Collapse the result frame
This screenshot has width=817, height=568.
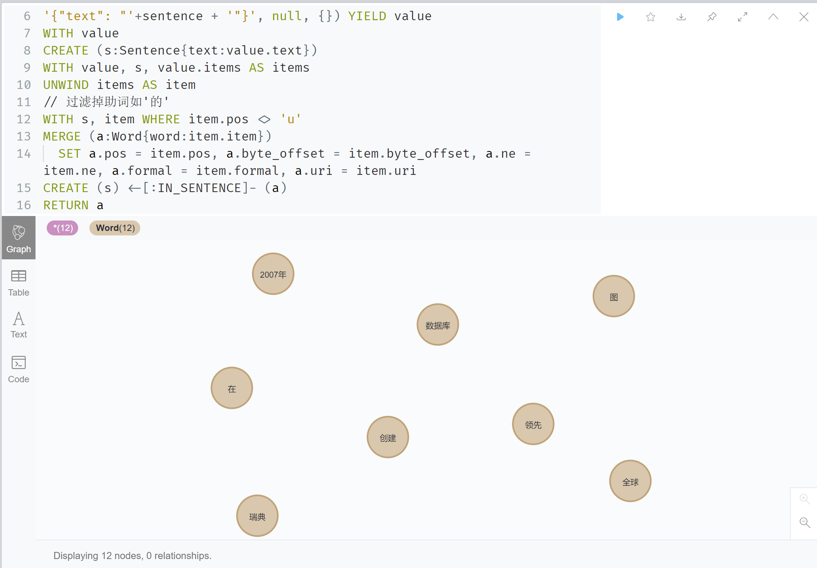[773, 17]
